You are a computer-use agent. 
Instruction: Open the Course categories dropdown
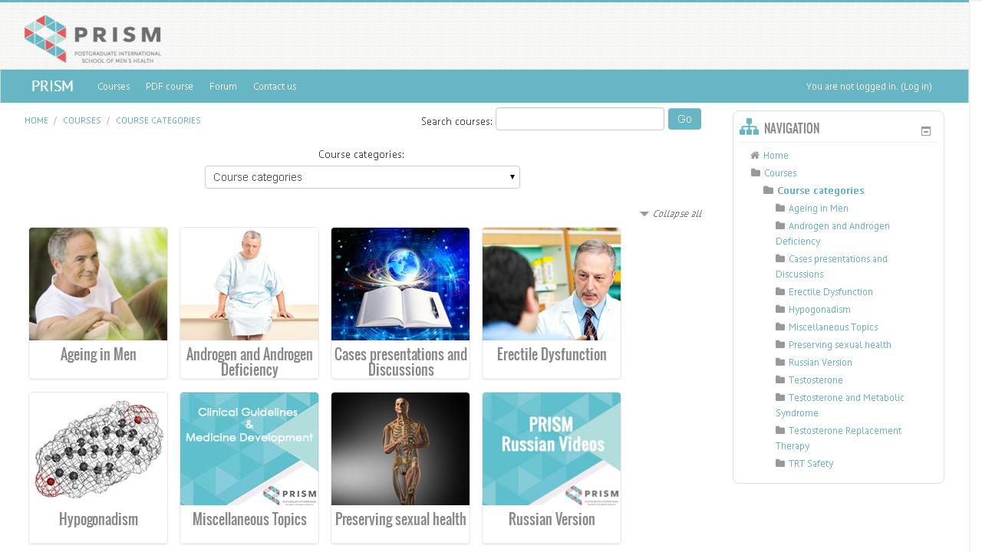pyautogui.click(x=362, y=177)
